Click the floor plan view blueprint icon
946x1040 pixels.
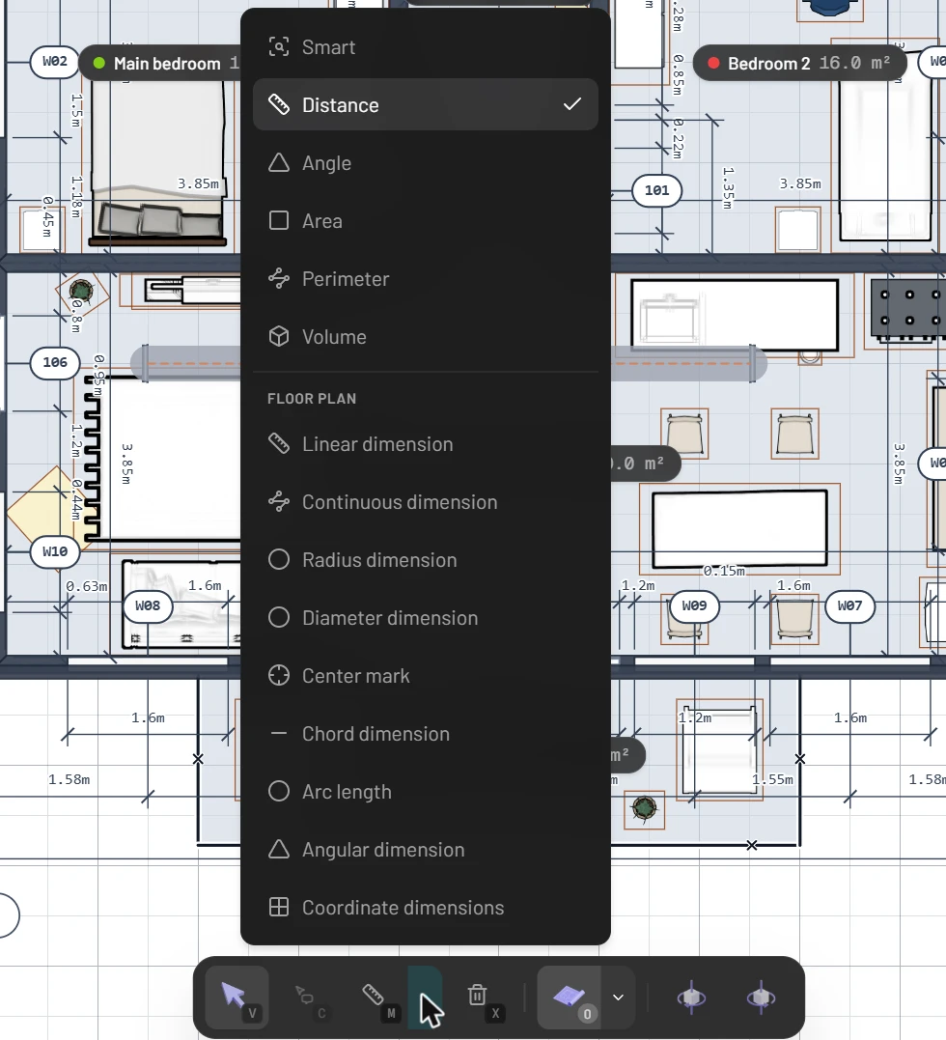(569, 998)
